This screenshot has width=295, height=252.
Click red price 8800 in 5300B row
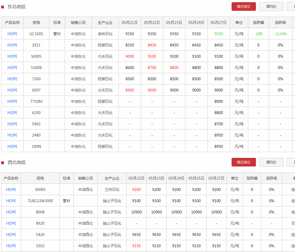174,68
